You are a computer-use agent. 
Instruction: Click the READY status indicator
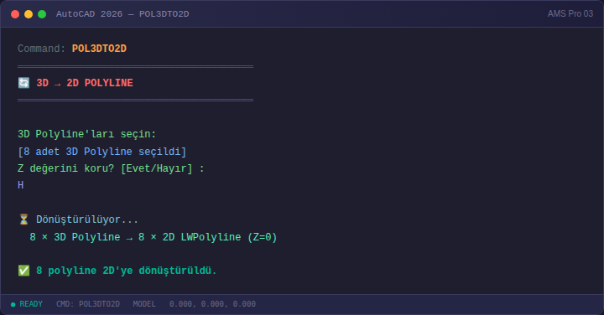tap(27, 304)
